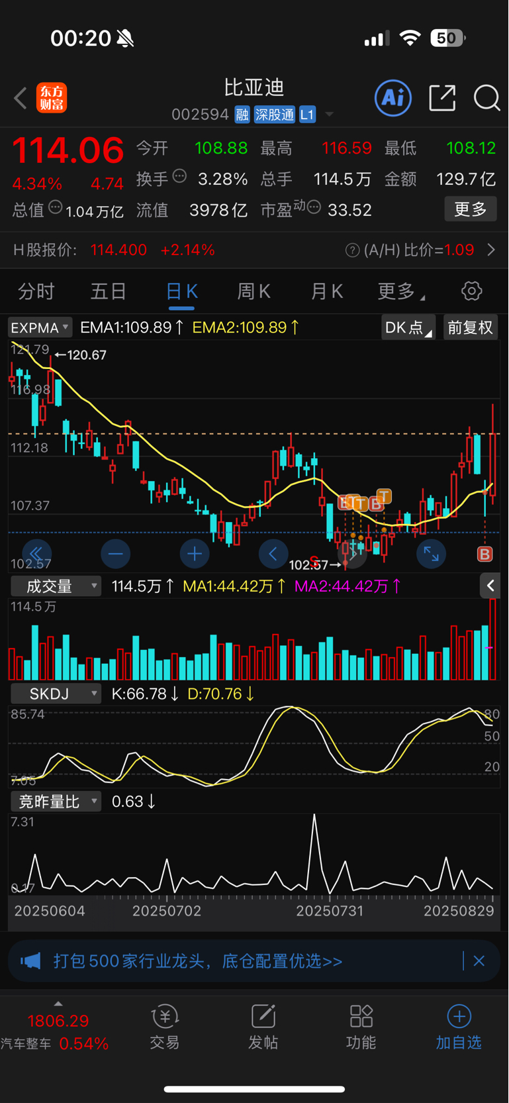
Task: Switch to 月K tab
Action: pyautogui.click(x=326, y=291)
